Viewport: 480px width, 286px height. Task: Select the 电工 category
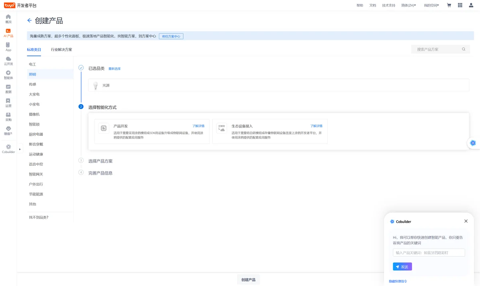[50, 64]
